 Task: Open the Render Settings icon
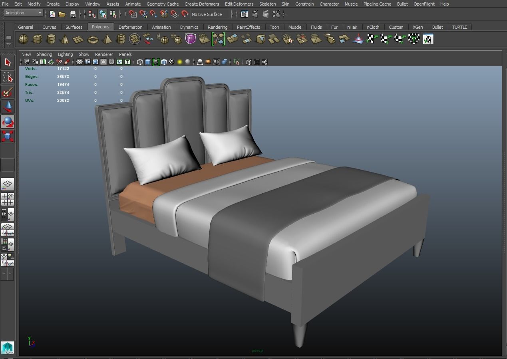click(x=276, y=14)
